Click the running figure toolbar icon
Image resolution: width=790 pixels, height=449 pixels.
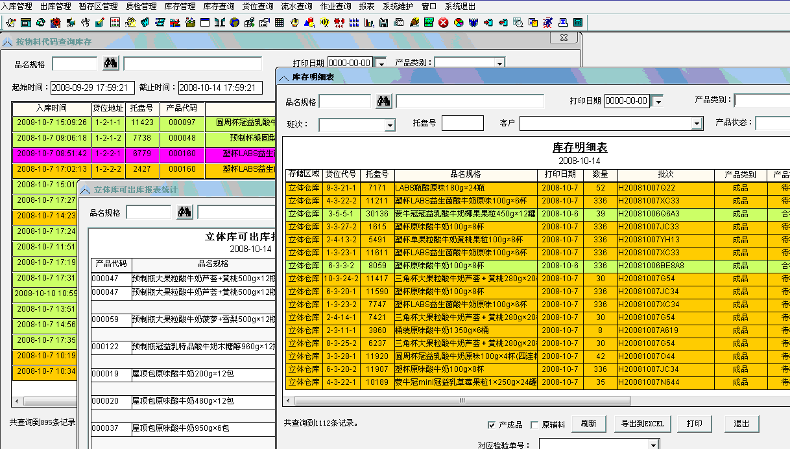click(548, 23)
